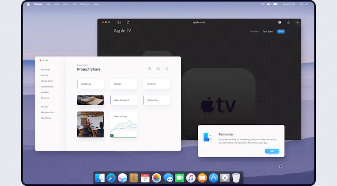Select Macbook Pro under Devices

[47, 112]
